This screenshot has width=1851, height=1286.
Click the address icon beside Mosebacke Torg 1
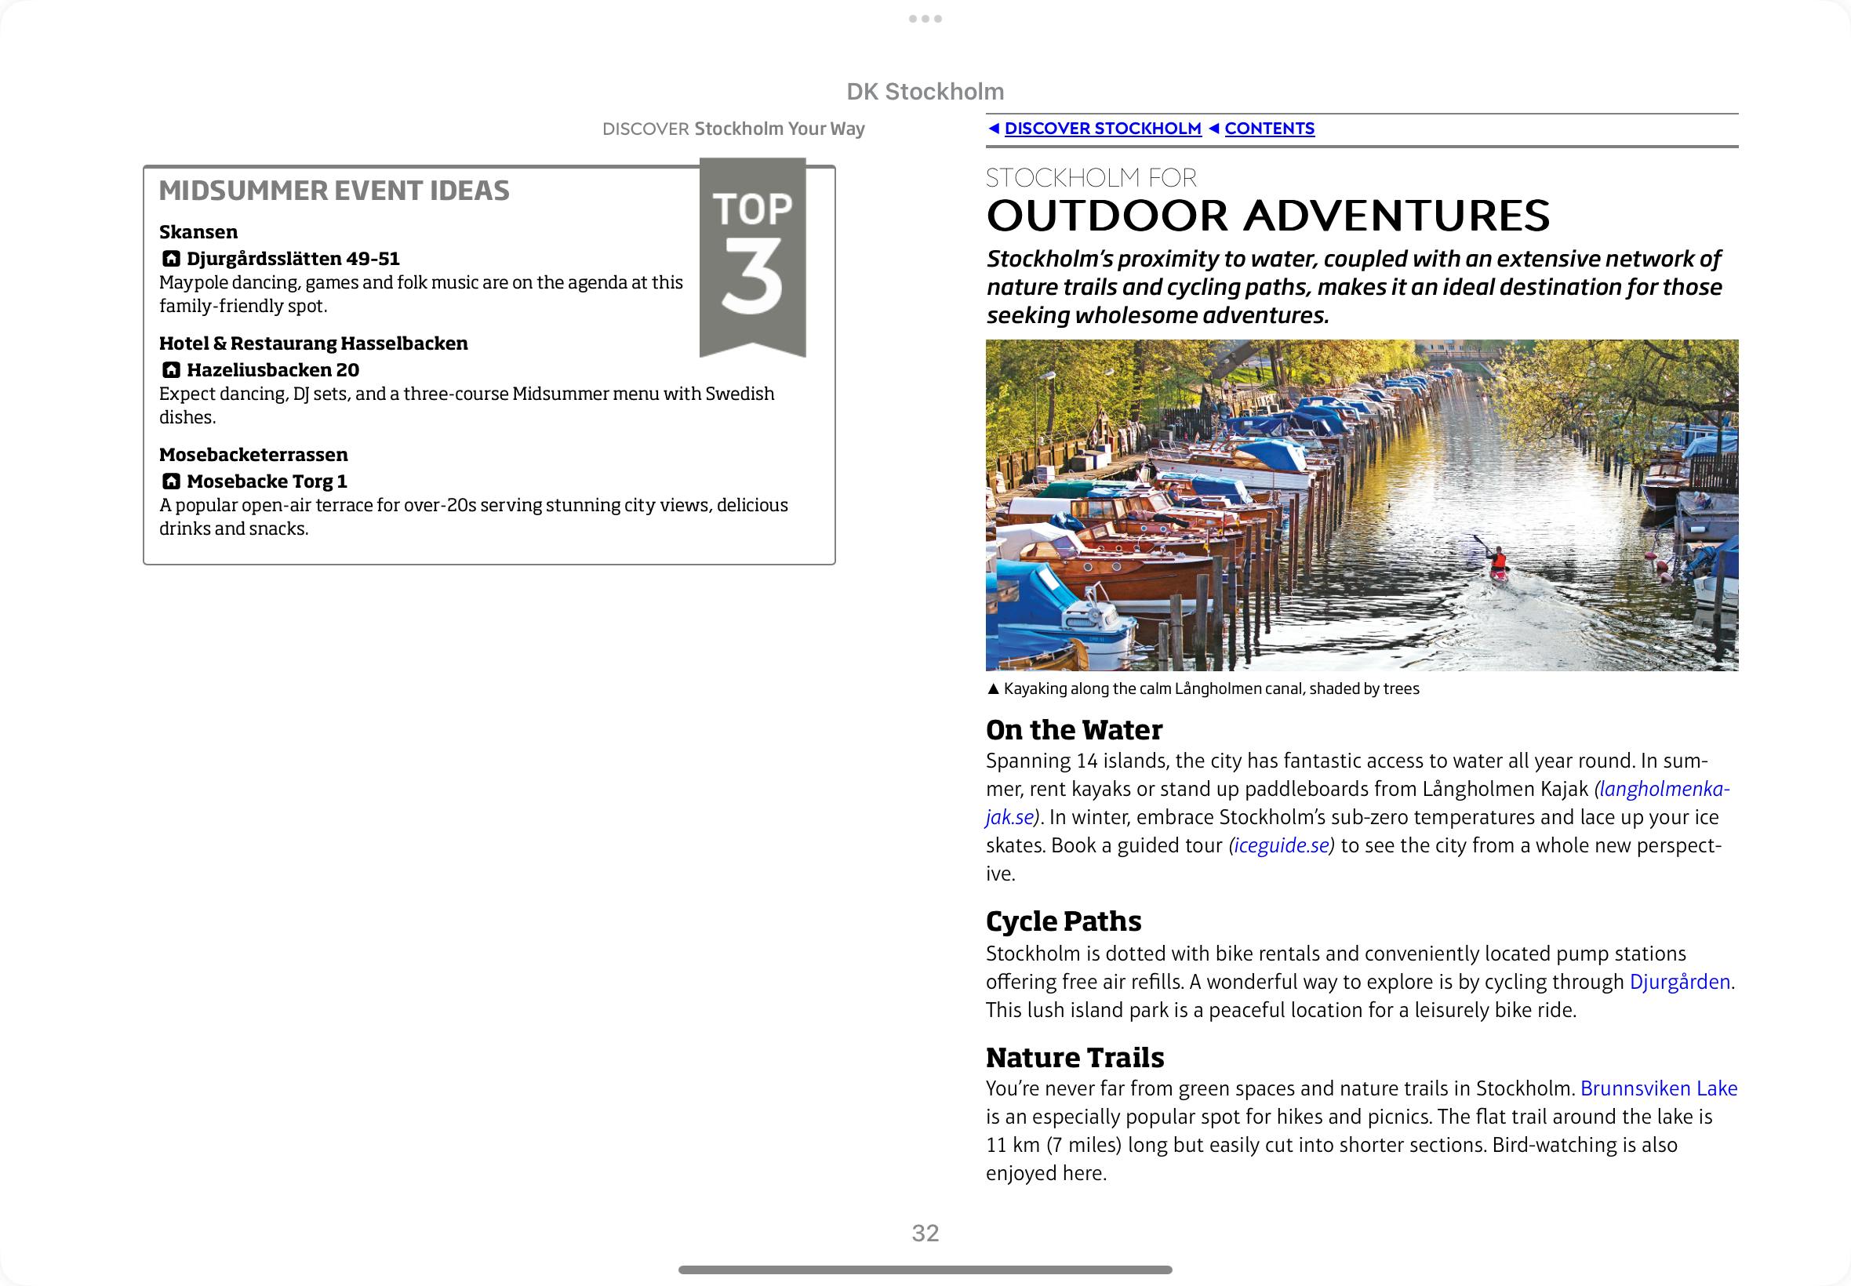(171, 481)
